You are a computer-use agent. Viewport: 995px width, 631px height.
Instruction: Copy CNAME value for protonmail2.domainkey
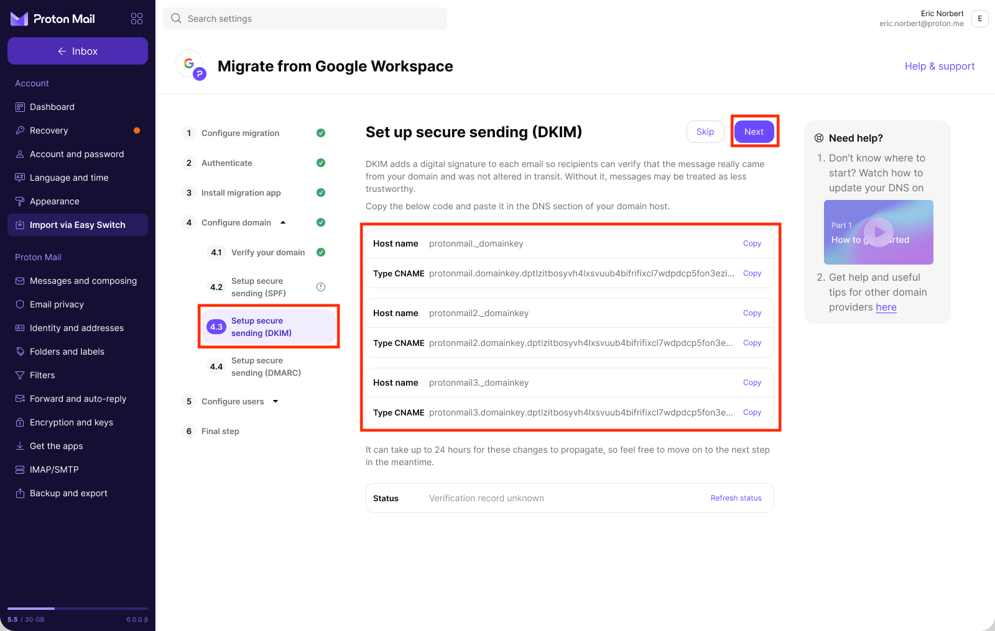coord(752,343)
